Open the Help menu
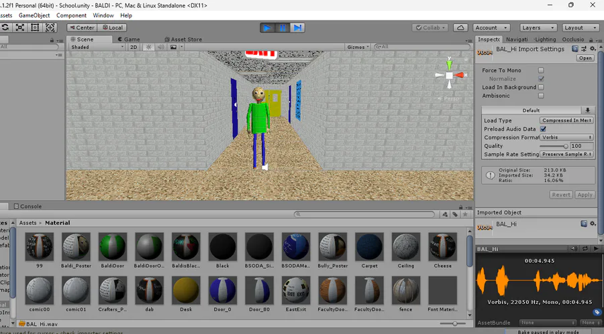 (126, 15)
